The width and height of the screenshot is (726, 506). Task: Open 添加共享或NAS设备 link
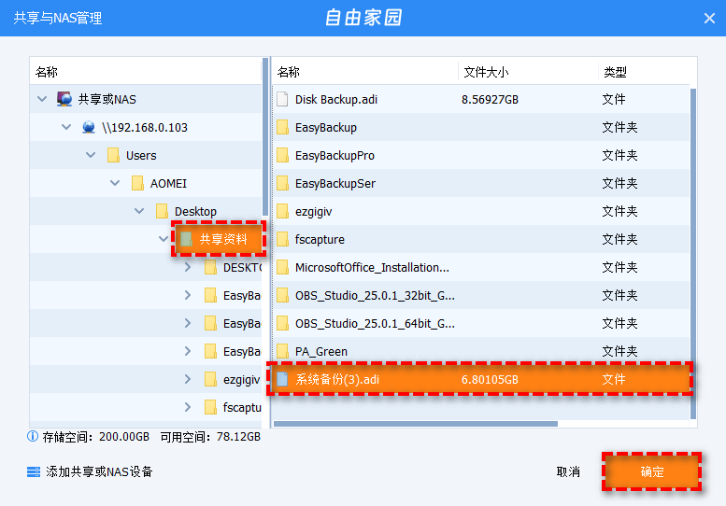99,471
